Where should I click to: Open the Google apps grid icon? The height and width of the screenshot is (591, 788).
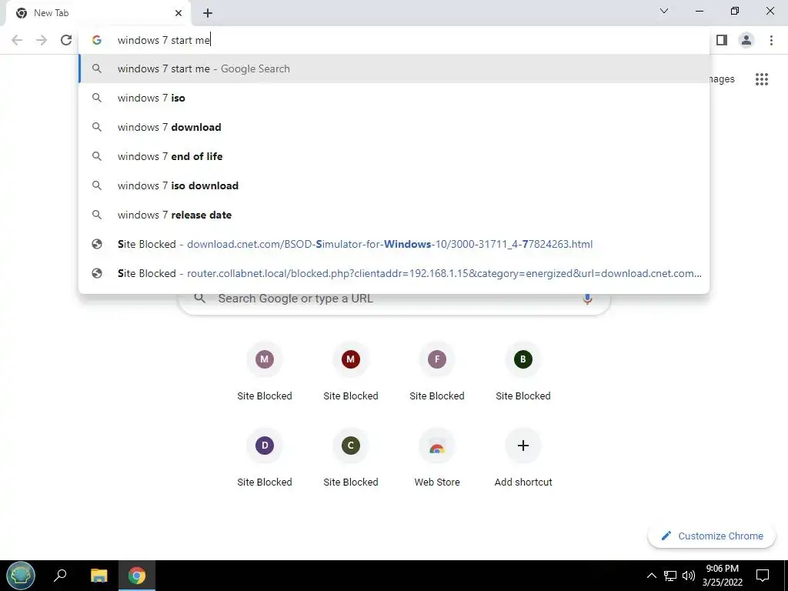click(762, 79)
